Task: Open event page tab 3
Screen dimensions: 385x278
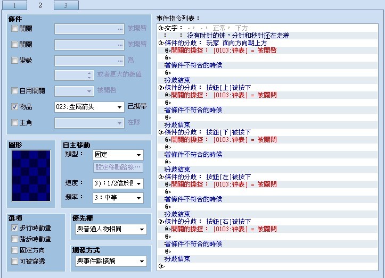Action: click(66, 5)
